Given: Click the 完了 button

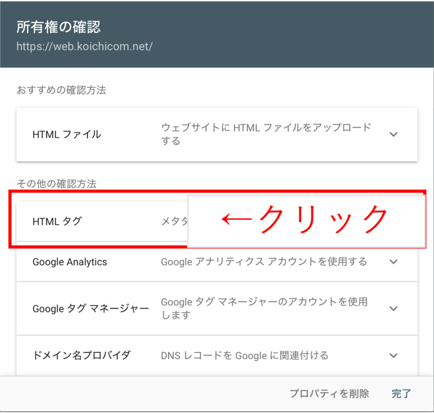Looking at the screenshot, I should [401, 393].
